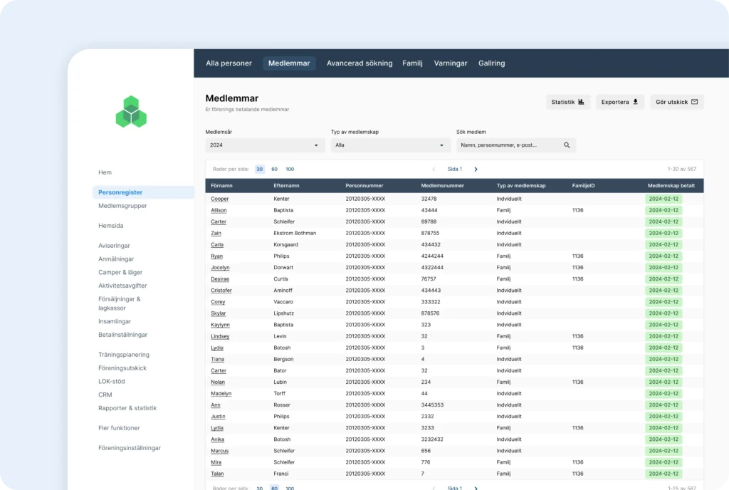729x490 pixels.
Task: Open member link Cooper
Action: pyautogui.click(x=219, y=199)
